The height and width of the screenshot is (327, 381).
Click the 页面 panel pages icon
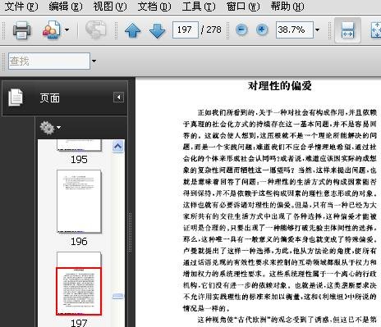point(16,98)
